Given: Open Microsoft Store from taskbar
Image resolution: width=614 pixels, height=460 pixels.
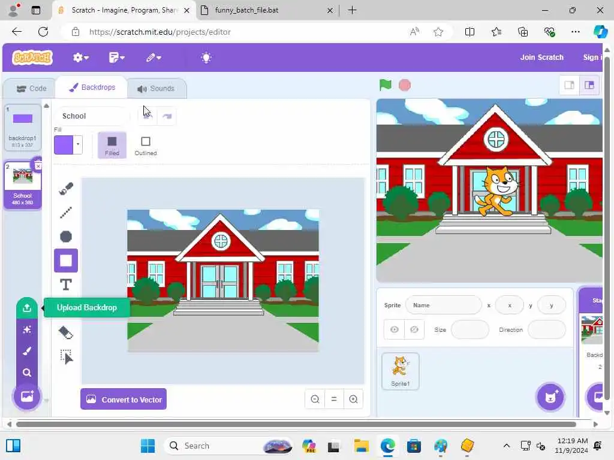Looking at the screenshot, I should 414,446.
